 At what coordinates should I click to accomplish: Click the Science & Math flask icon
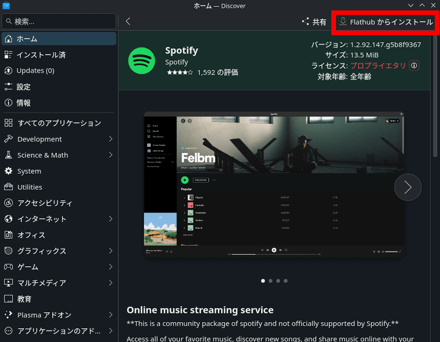coord(8,155)
